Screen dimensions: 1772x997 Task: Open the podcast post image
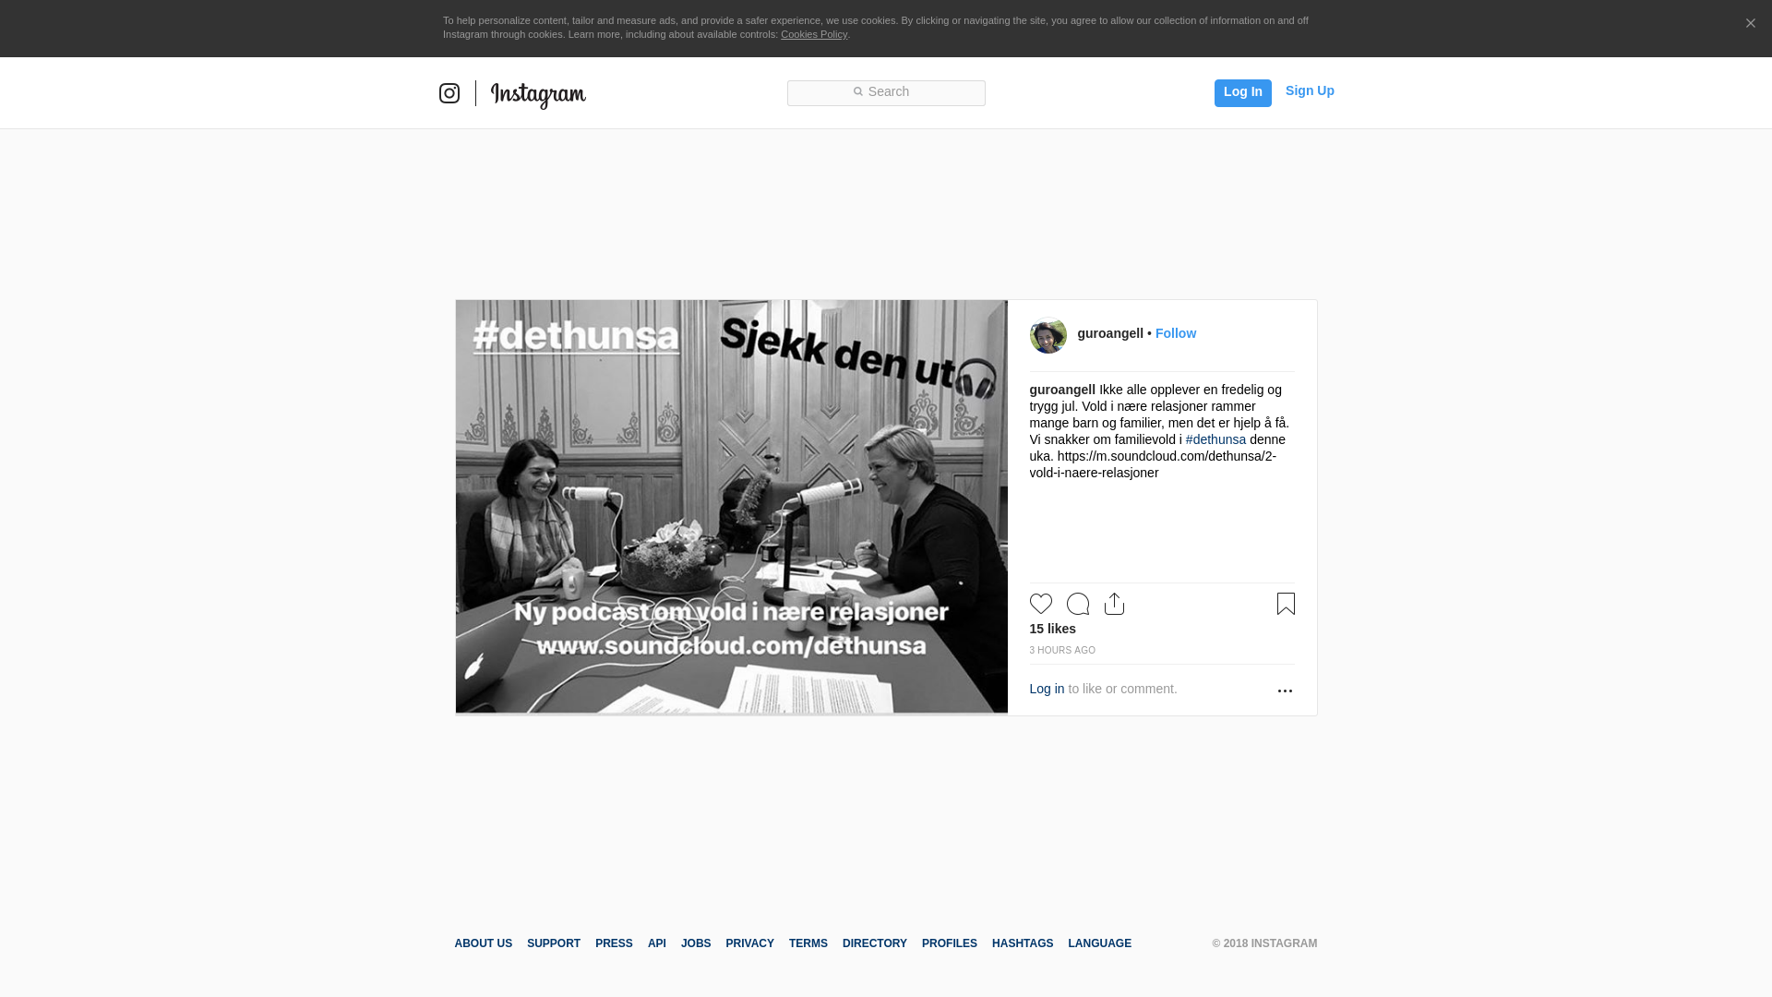732,507
